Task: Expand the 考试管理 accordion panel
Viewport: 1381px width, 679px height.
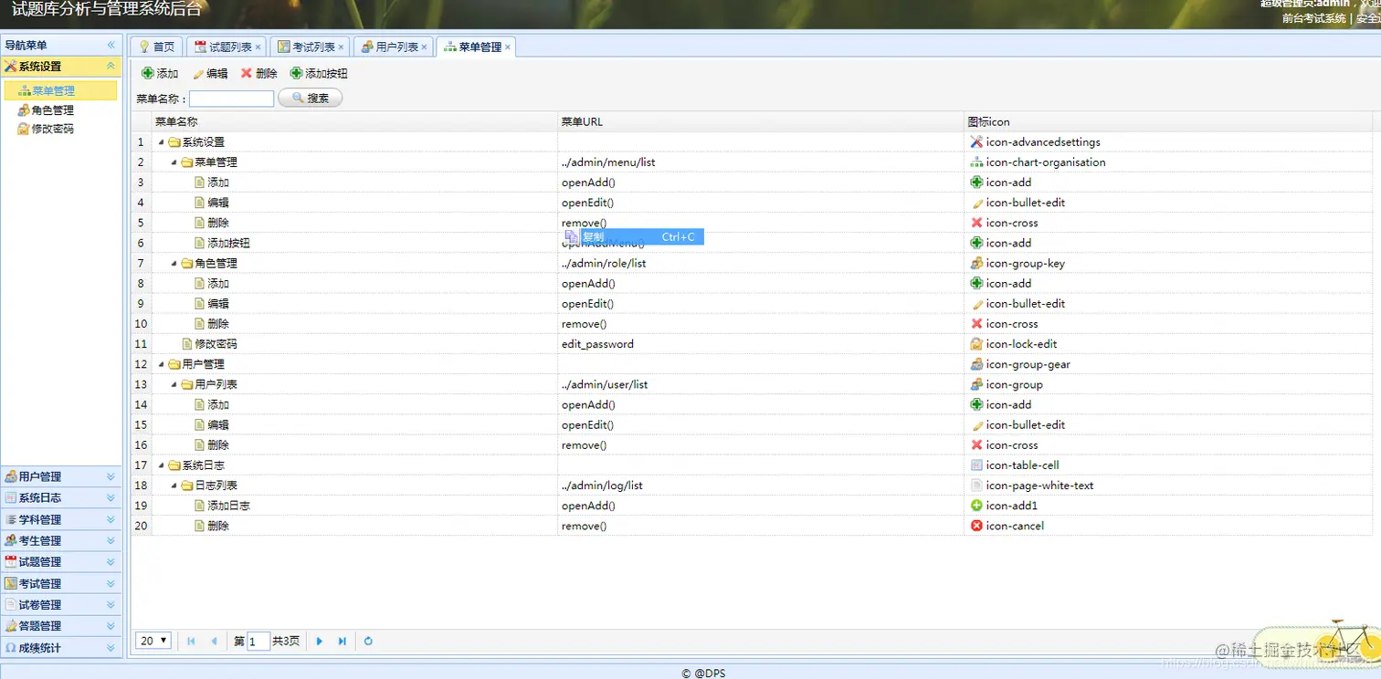Action: pos(60,583)
